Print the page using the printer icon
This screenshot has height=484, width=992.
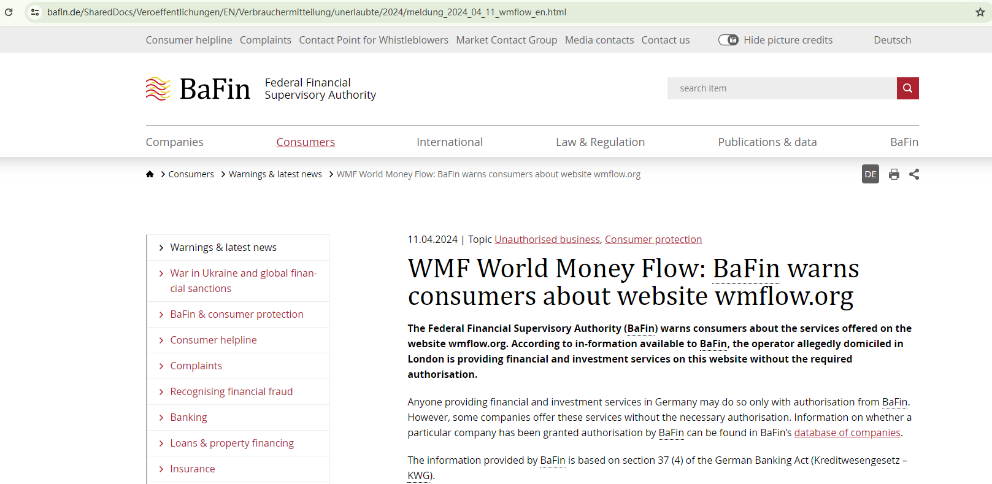(894, 174)
